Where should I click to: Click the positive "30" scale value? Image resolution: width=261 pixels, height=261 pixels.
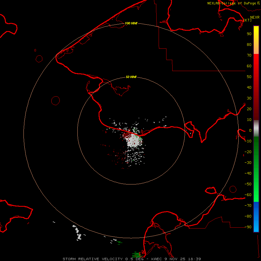click(249, 98)
